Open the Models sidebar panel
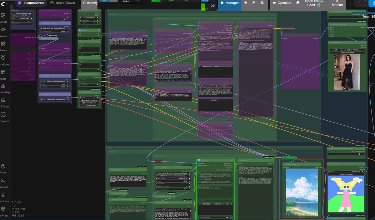 3,46
